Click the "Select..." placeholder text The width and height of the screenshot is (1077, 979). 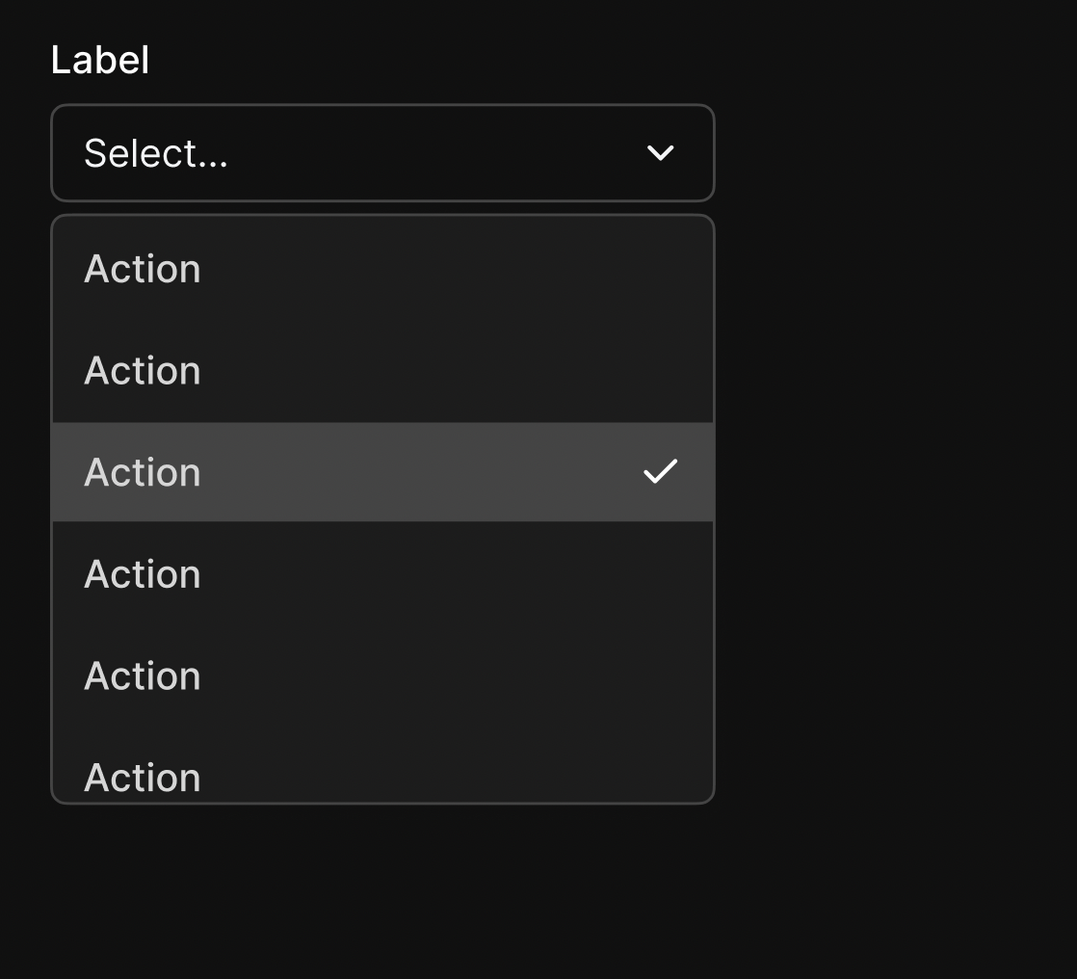pos(156,154)
